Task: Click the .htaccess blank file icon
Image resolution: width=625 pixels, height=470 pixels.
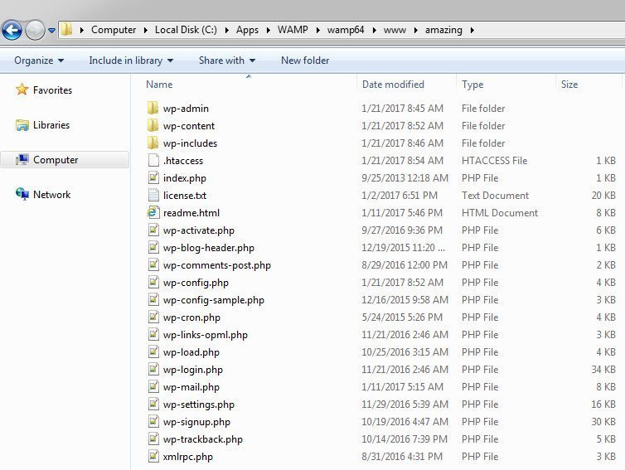Action: [x=153, y=160]
